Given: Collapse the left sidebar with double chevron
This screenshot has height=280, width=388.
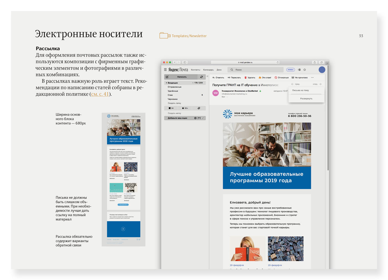Looking at the screenshot, I should point(207,76).
